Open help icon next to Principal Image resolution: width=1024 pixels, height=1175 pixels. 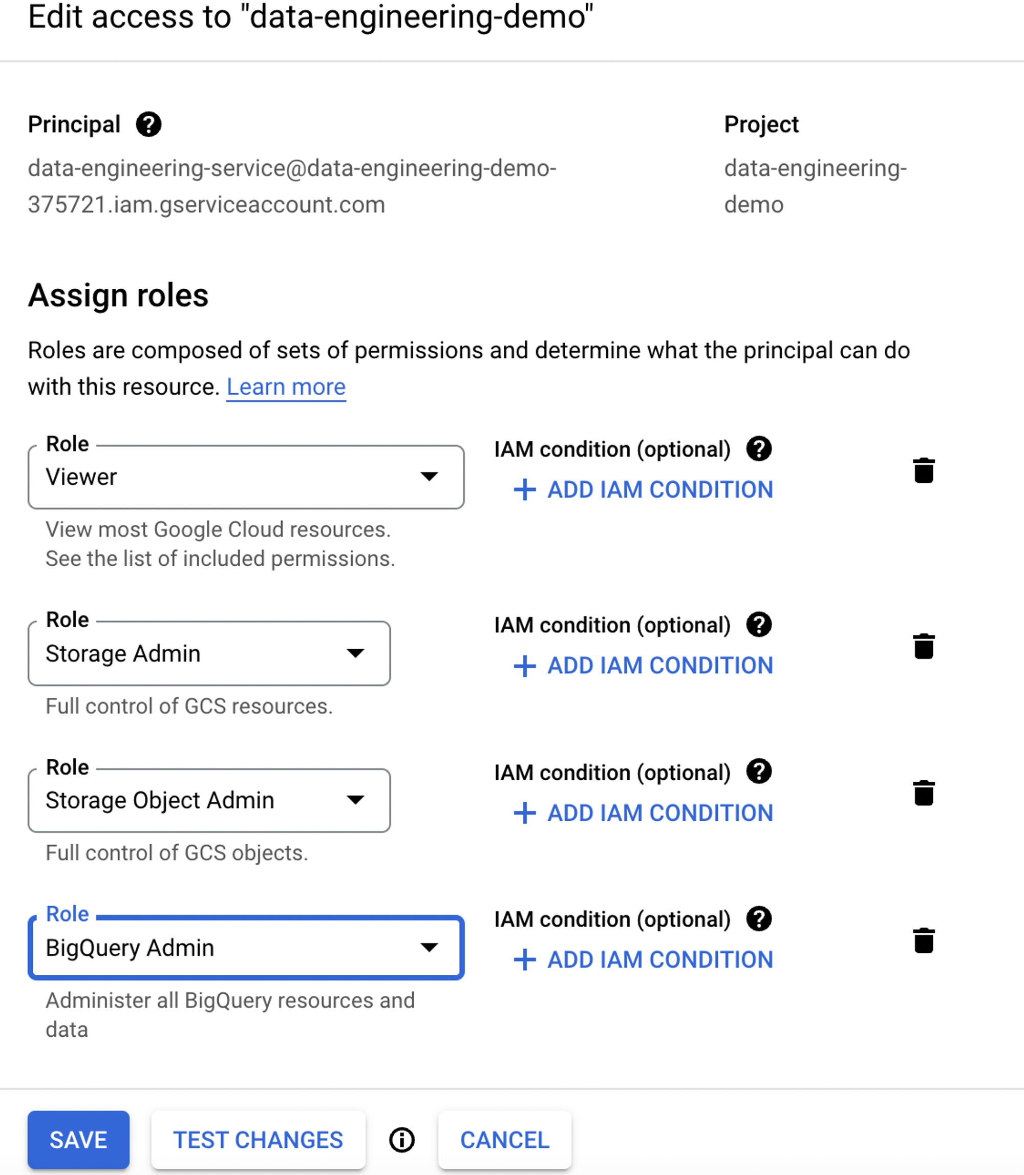148,124
